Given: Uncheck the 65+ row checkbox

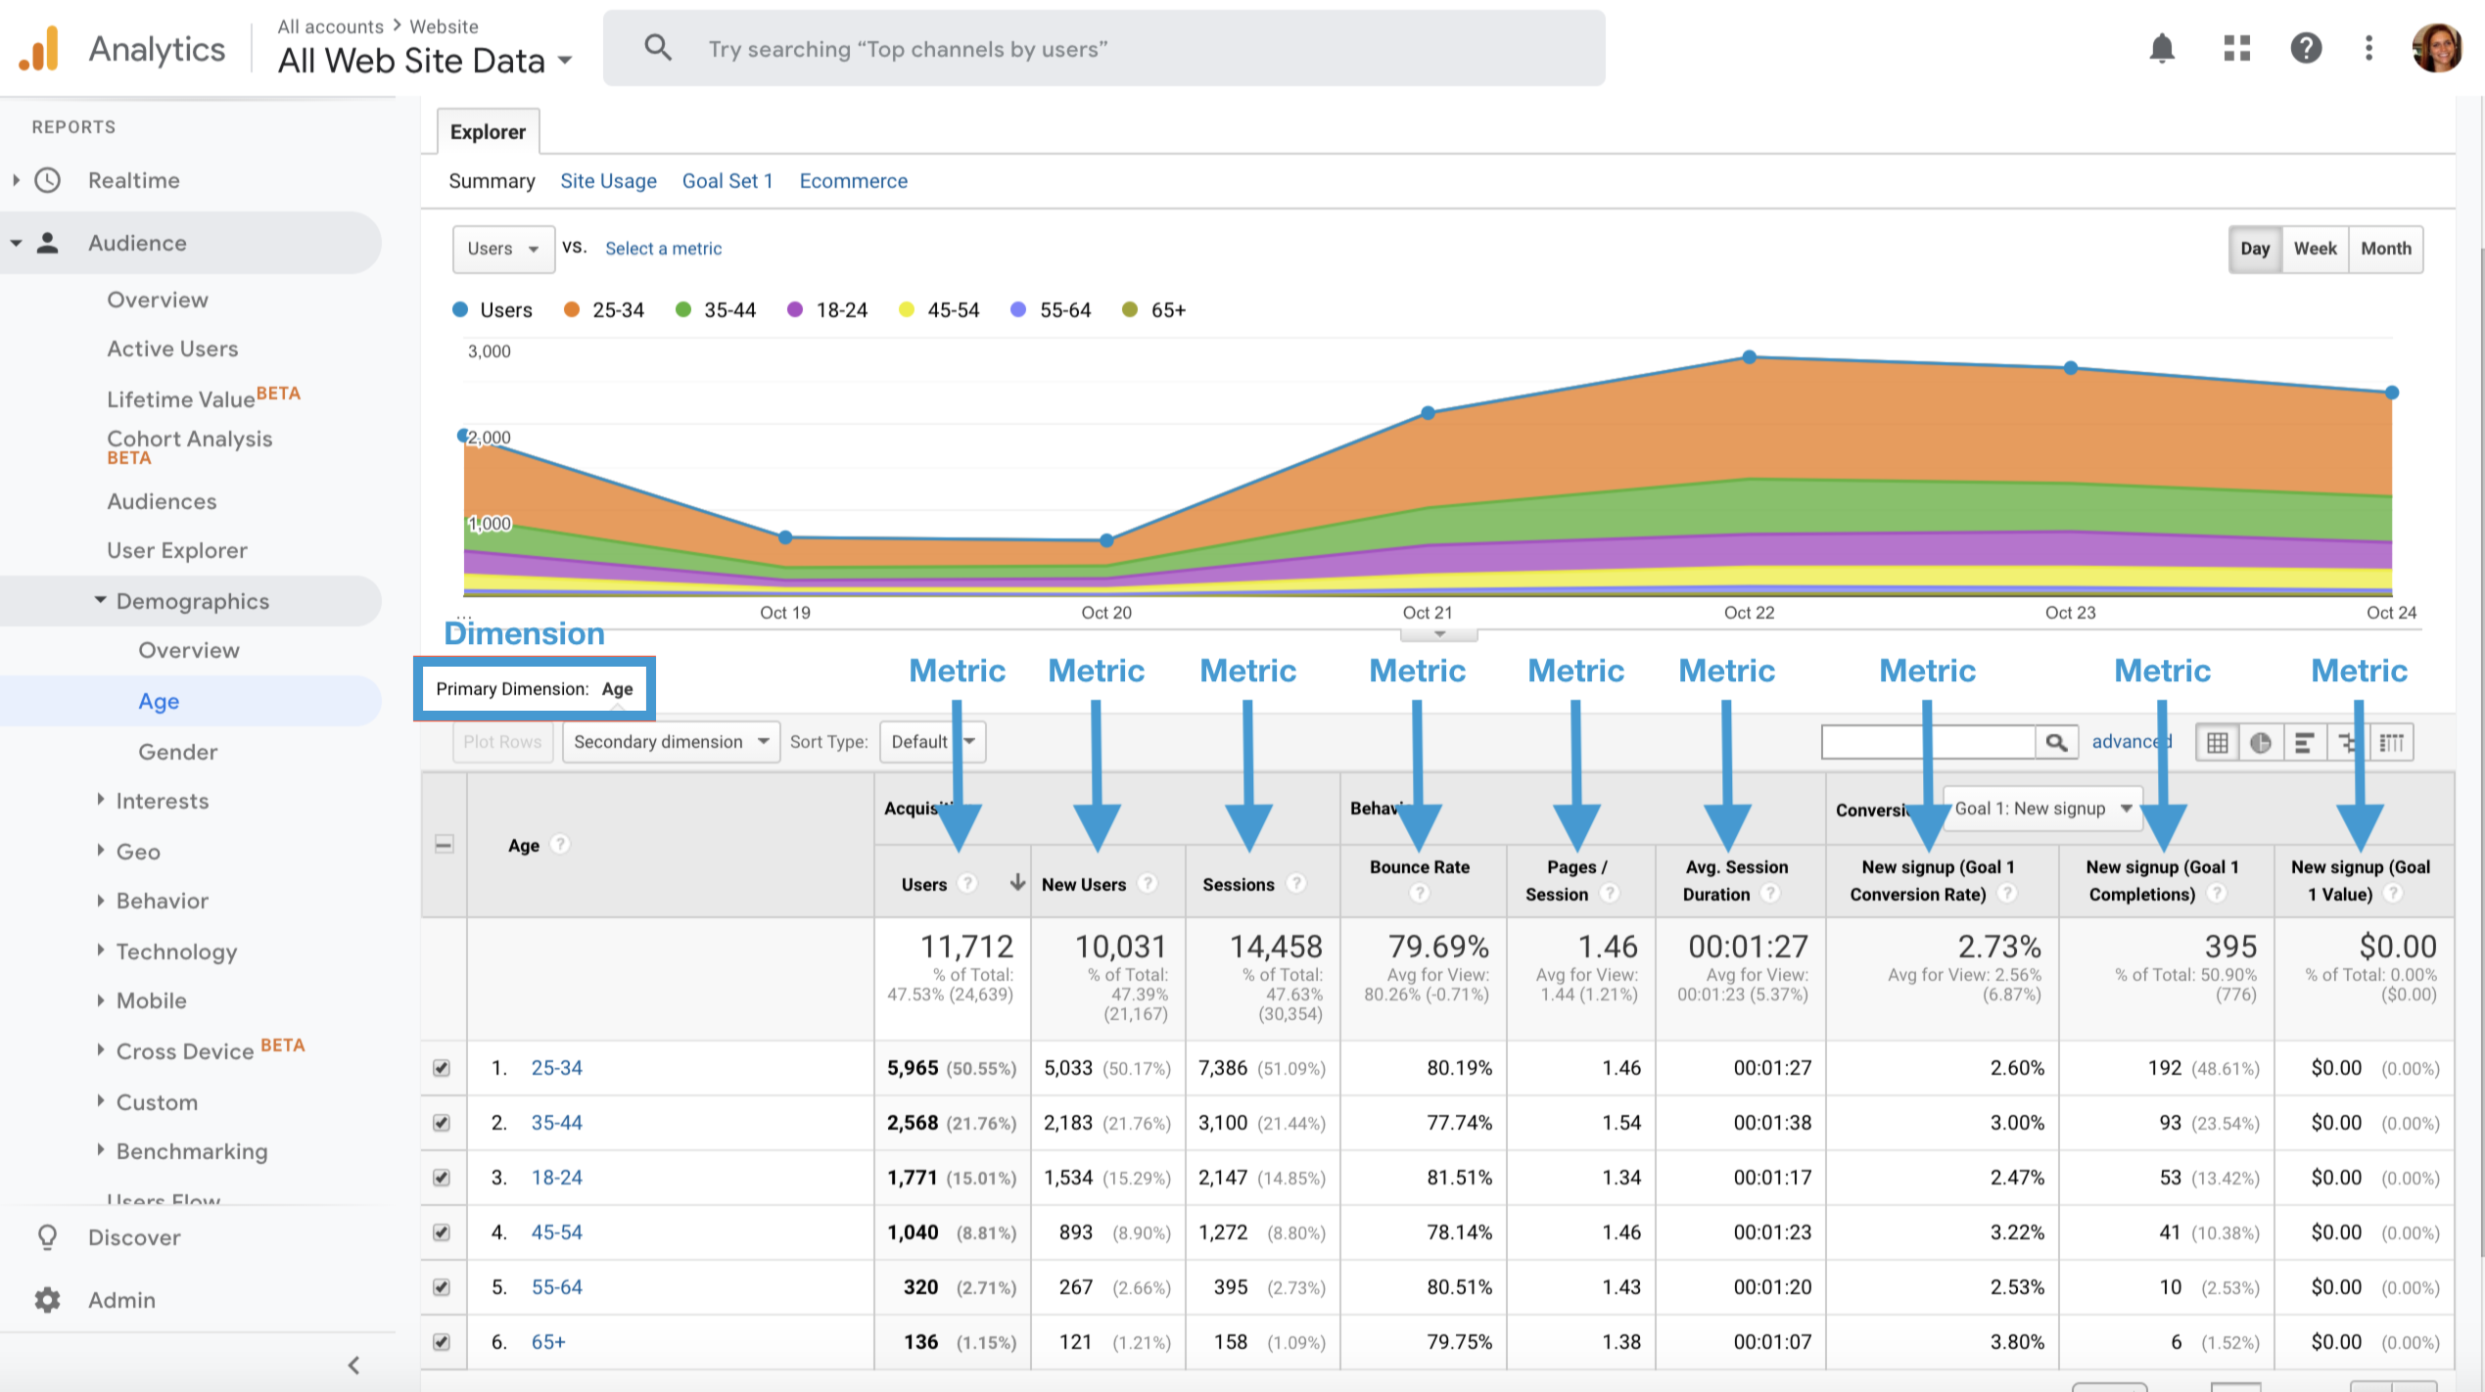Looking at the screenshot, I should pos(442,1342).
